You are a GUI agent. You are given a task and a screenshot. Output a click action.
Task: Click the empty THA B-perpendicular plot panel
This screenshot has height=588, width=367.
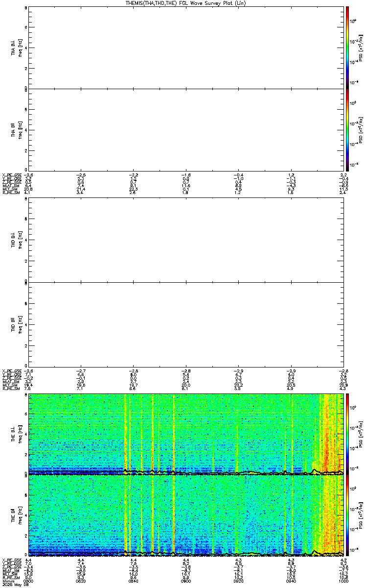(x=186, y=47)
